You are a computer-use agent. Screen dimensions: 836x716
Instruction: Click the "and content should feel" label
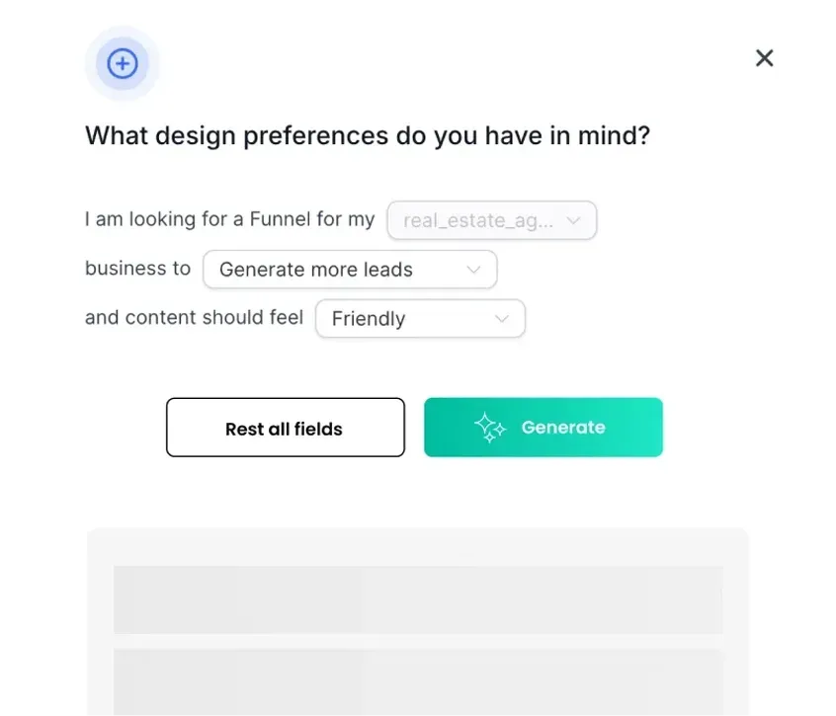194,318
